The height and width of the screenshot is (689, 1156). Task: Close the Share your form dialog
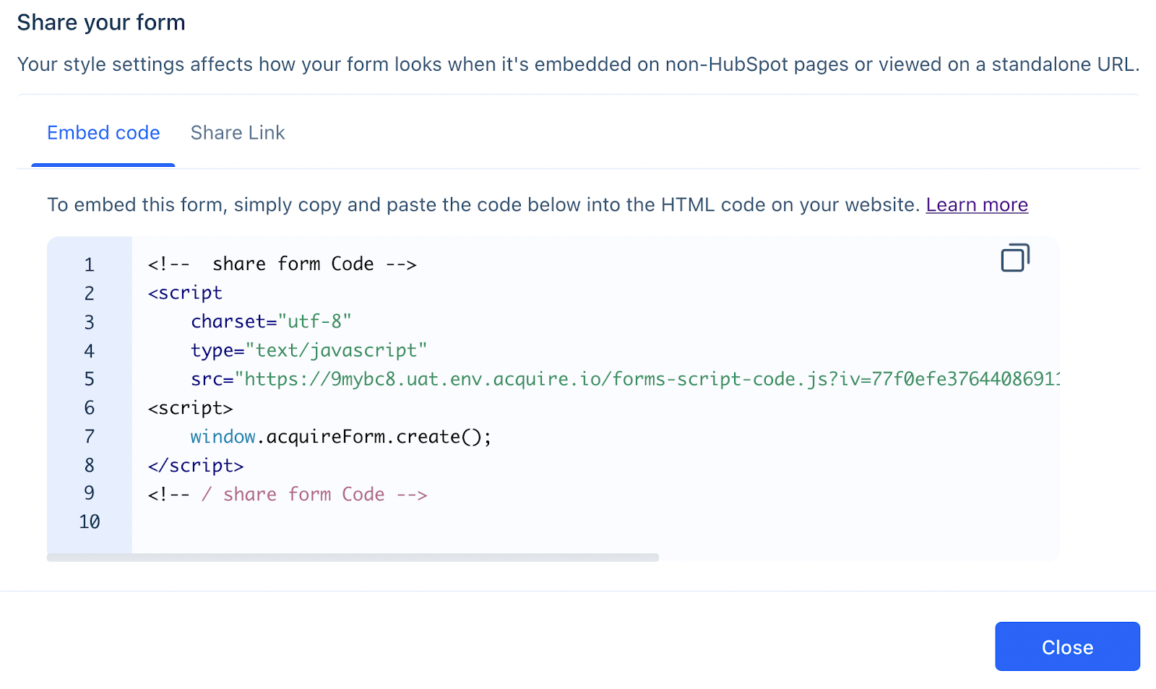tap(1067, 646)
